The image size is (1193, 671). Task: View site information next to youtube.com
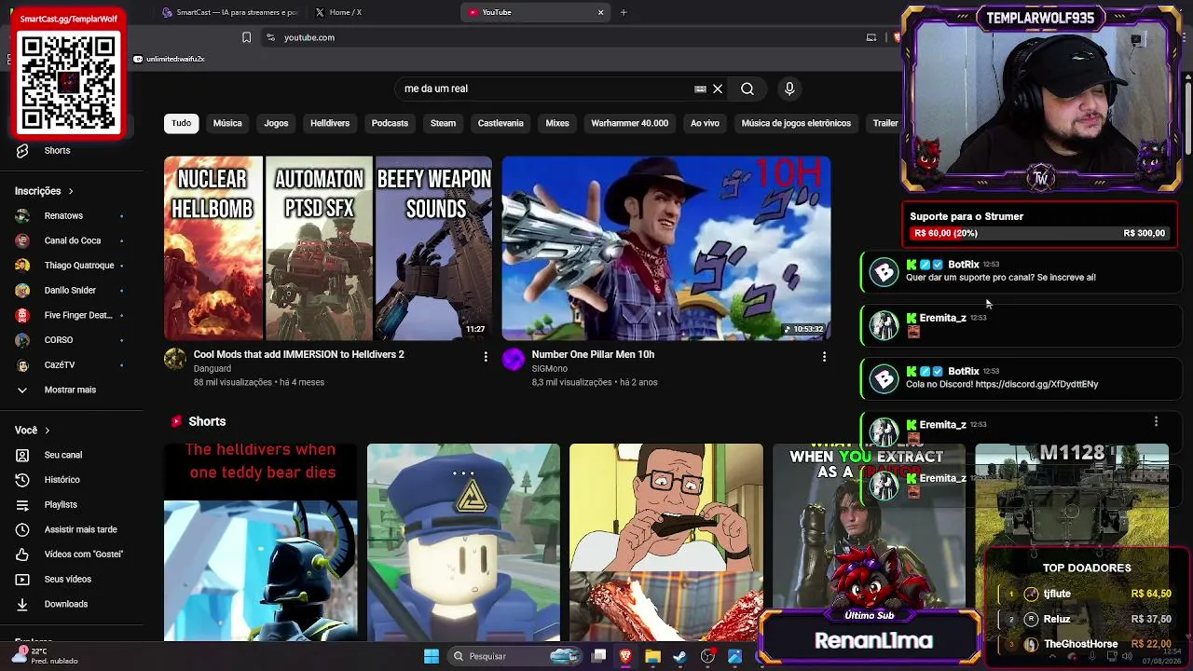coord(270,37)
